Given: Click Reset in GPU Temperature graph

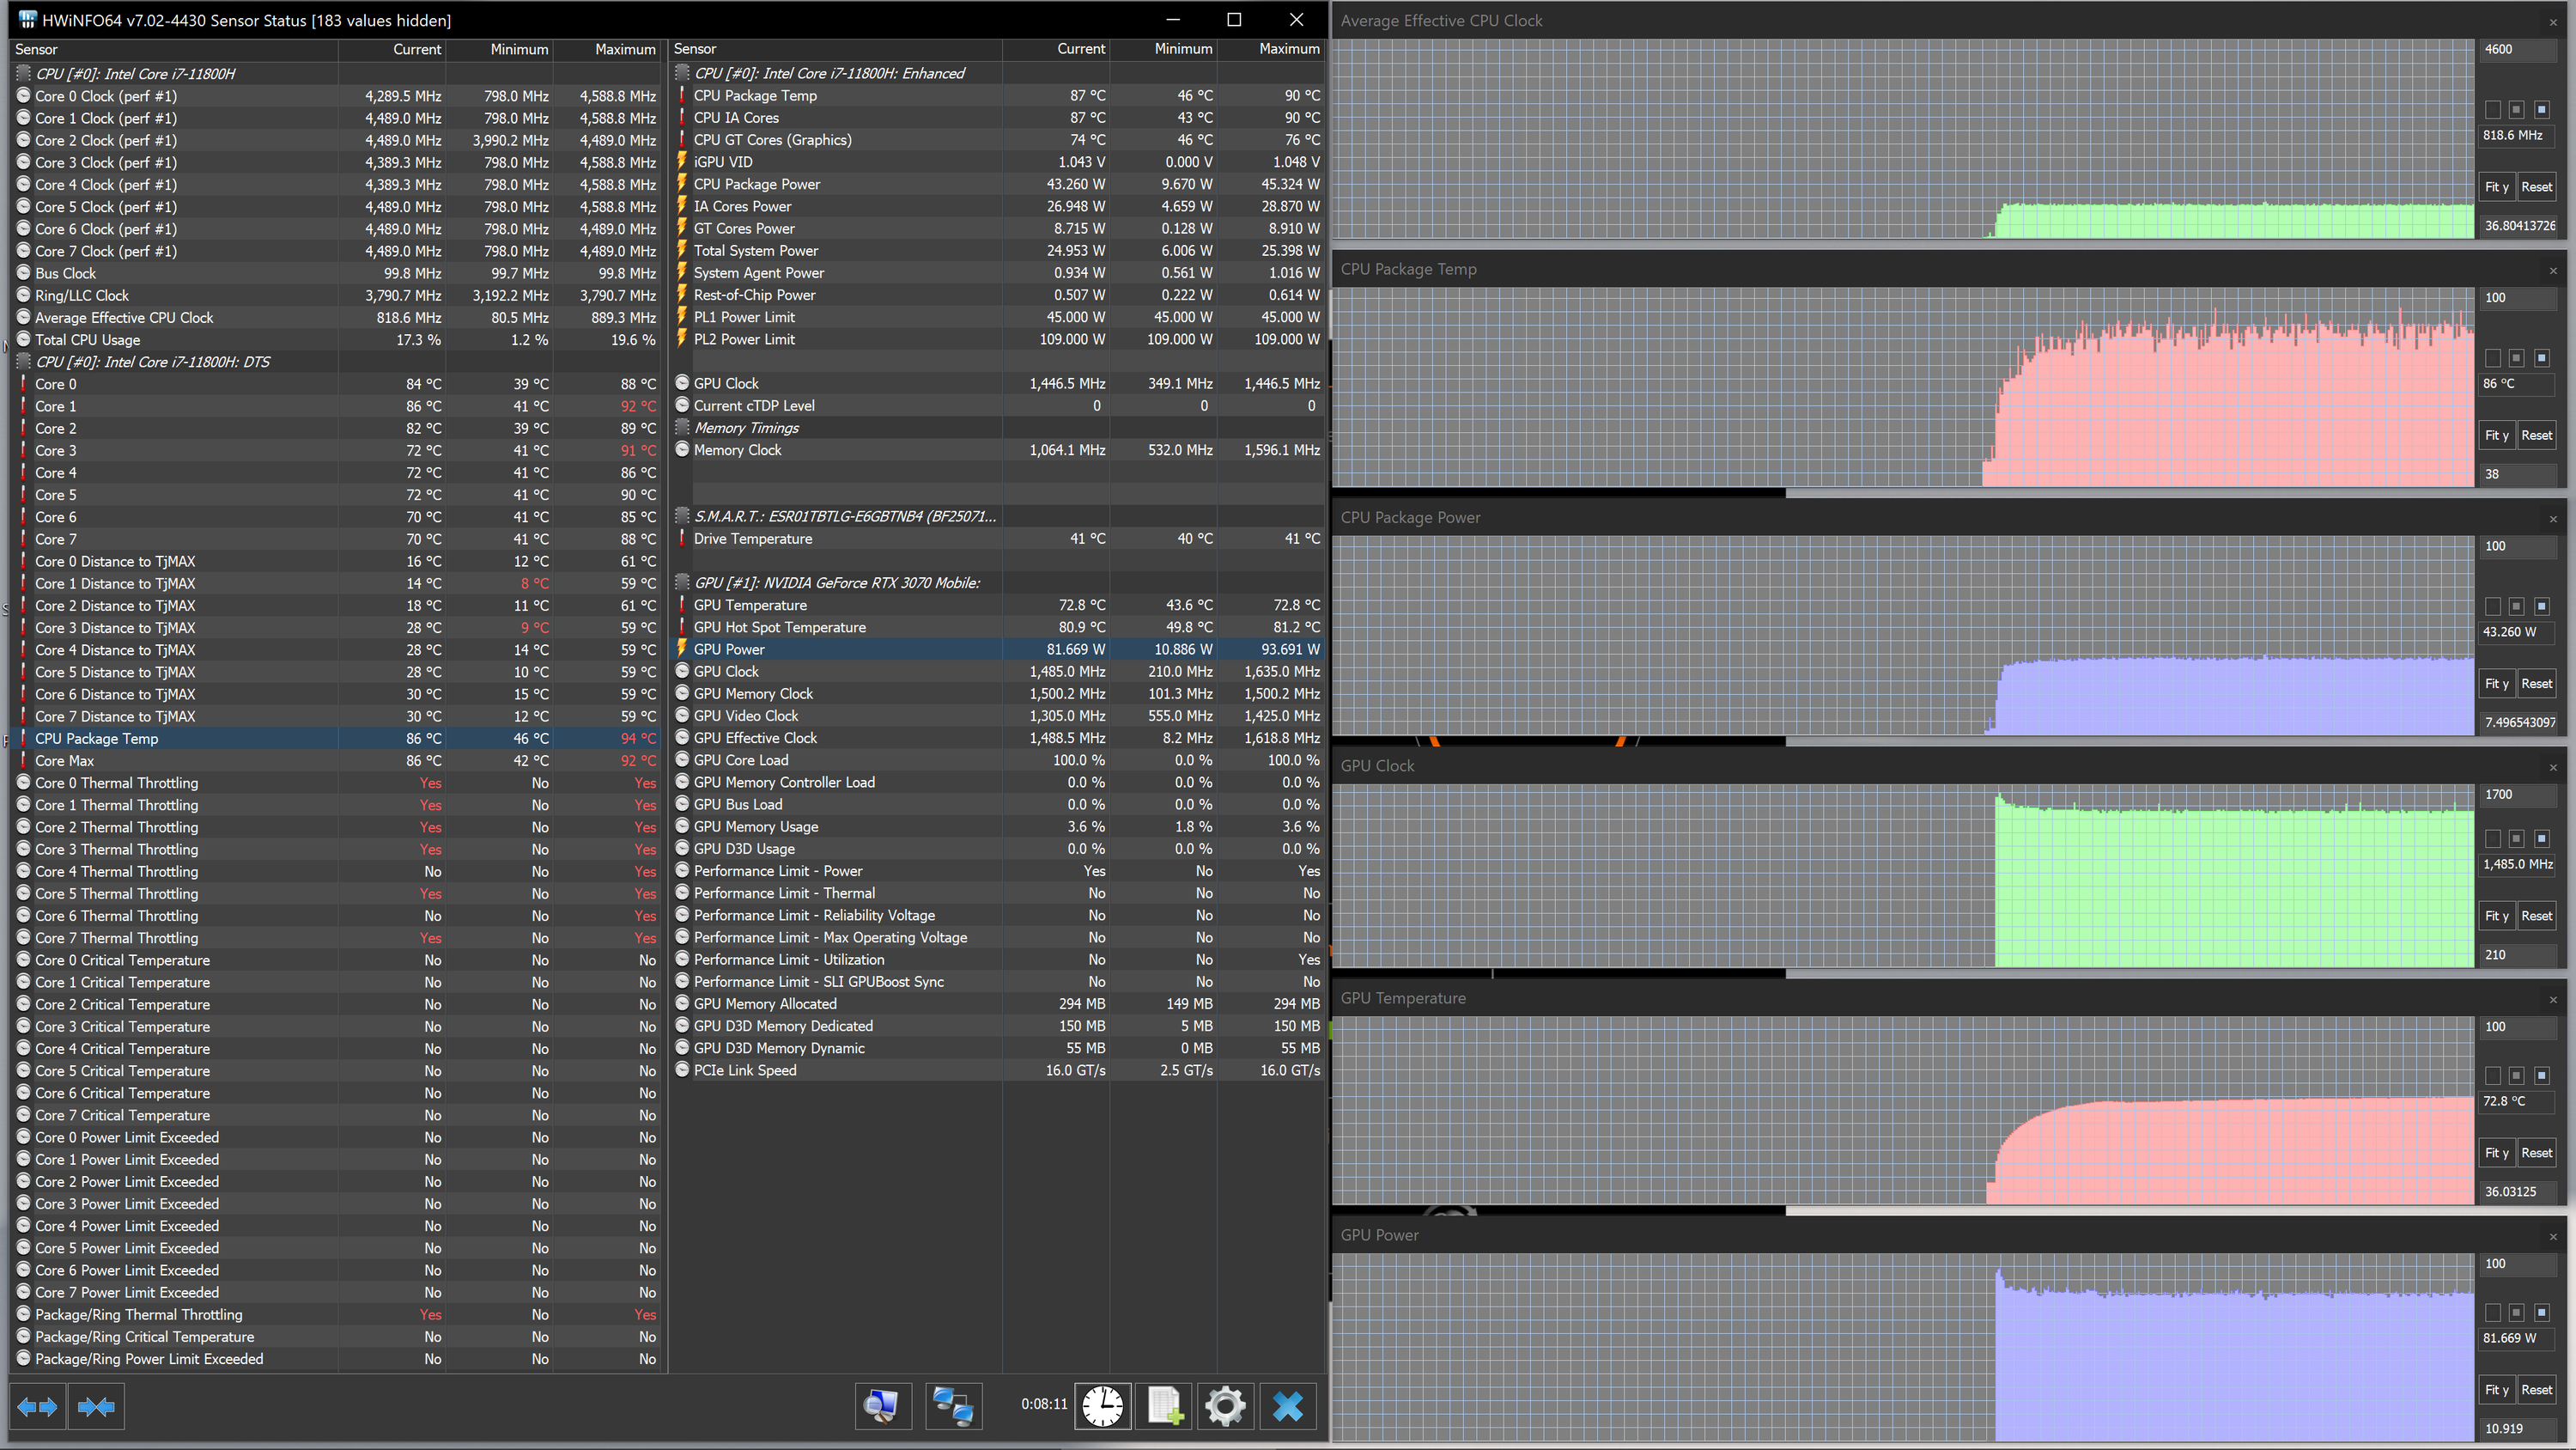Looking at the screenshot, I should (2537, 1153).
